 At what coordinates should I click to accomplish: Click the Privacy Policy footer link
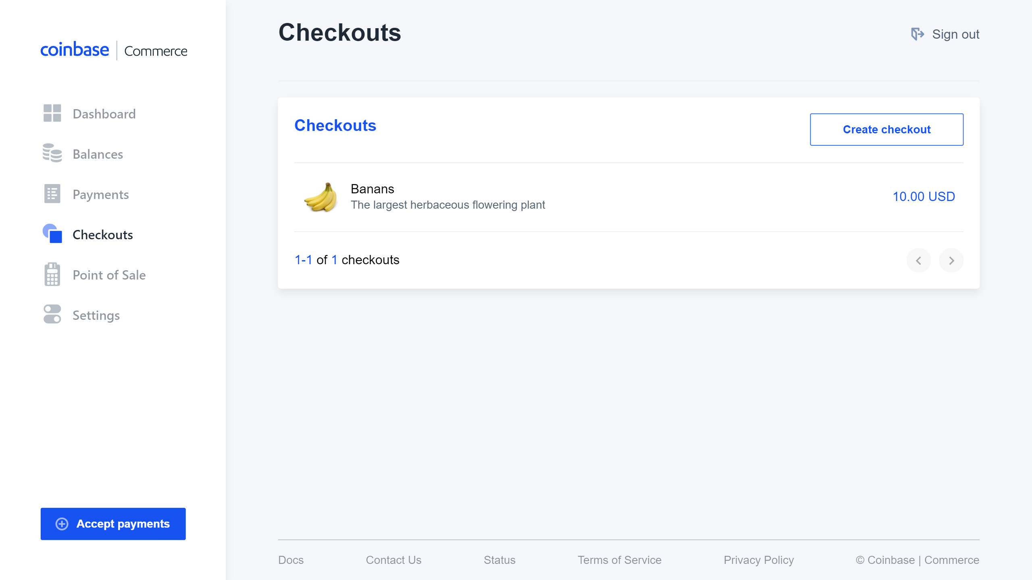point(758,559)
